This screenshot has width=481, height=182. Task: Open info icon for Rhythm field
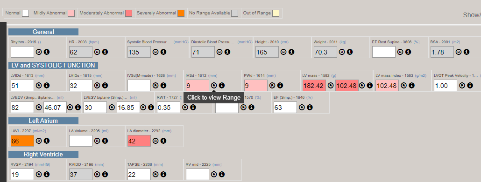(x=47, y=52)
